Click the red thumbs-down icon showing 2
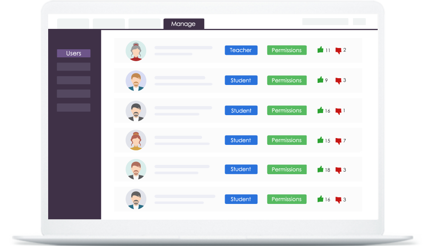 click(x=338, y=51)
